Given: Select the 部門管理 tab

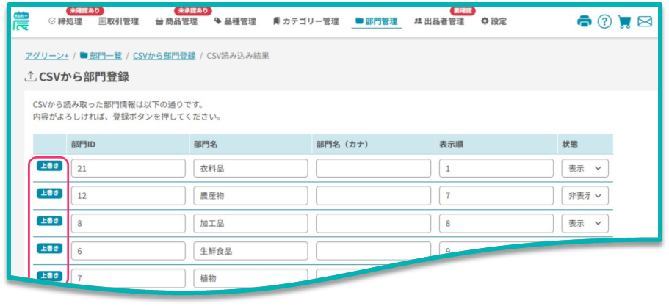Looking at the screenshot, I should [376, 21].
